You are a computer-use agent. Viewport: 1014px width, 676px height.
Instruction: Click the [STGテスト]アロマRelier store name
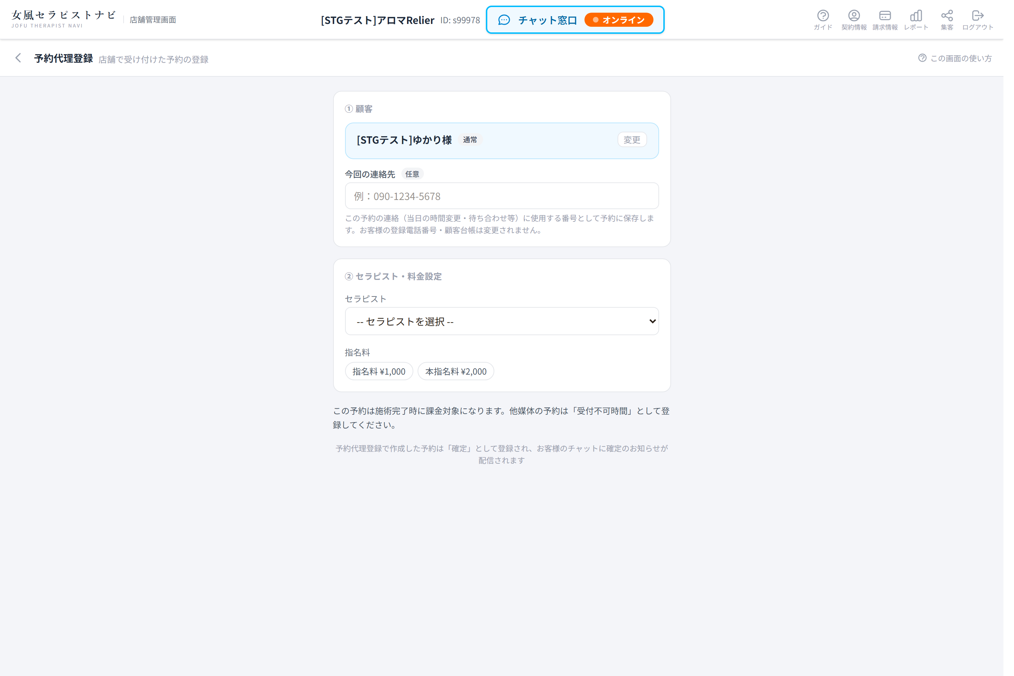pyautogui.click(x=381, y=20)
